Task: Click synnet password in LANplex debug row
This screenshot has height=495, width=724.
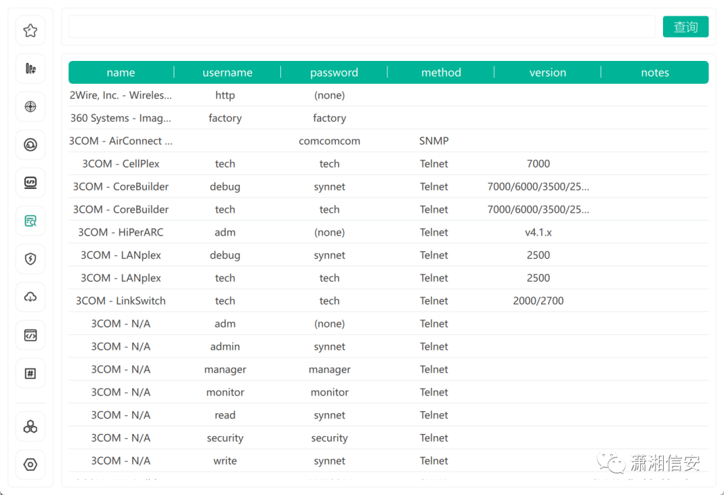Action: pyautogui.click(x=329, y=255)
